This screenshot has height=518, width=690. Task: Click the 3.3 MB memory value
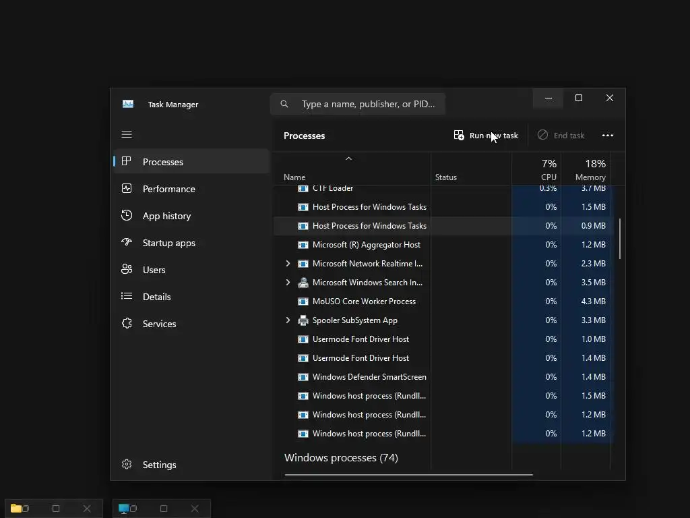click(593, 320)
